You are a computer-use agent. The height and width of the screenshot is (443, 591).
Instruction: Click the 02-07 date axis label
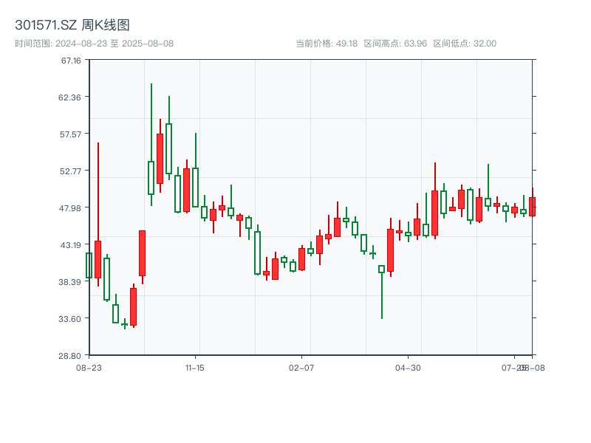point(301,368)
